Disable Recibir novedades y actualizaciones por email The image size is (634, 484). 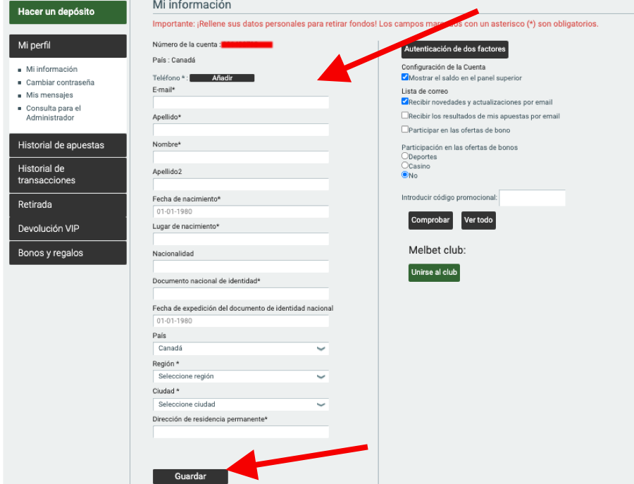pos(405,101)
